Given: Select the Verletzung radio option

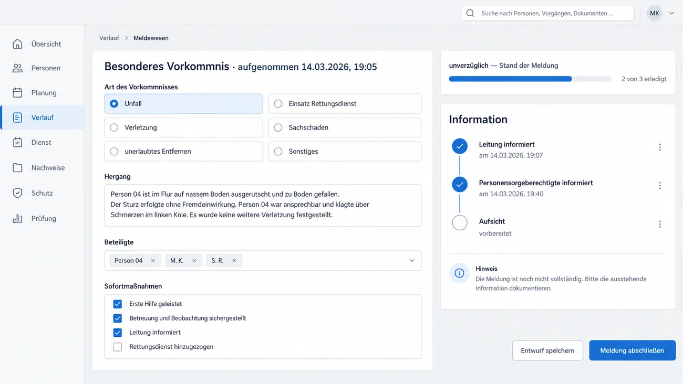Looking at the screenshot, I should tap(183, 127).
